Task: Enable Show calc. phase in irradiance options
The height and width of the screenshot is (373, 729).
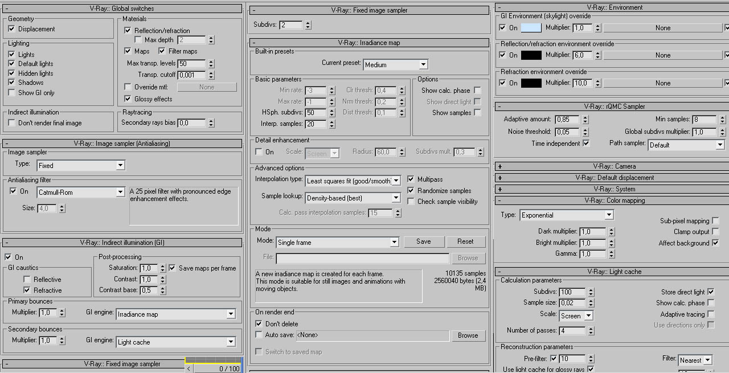Action: [x=477, y=91]
